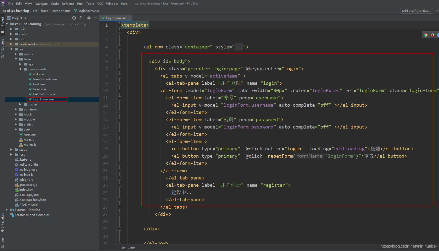Click on '<div id="body">' code line
Viewport: 439px width, 251px height.
170,61
